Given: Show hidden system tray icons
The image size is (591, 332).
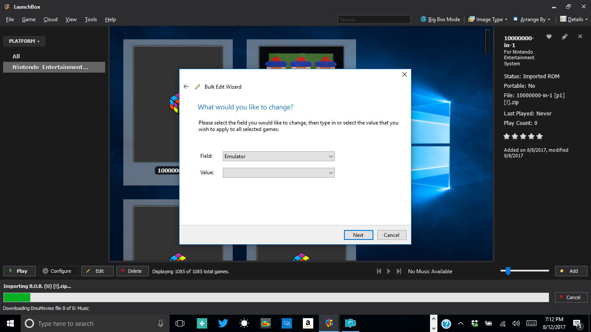Looking at the screenshot, I should click(x=460, y=323).
